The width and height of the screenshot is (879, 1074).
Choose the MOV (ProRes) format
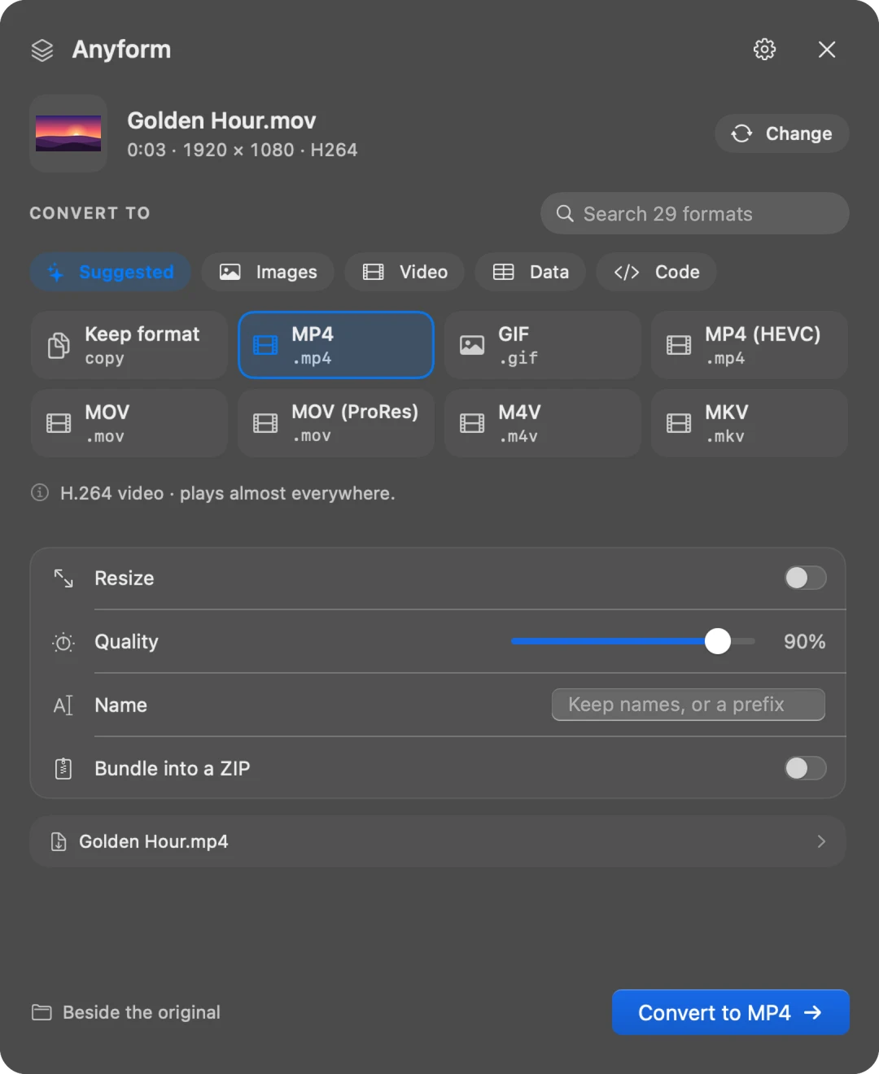point(336,423)
